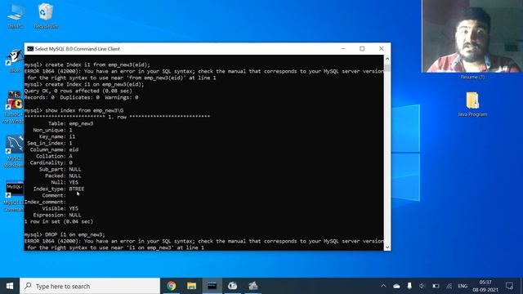Maximize the MySQL Command Line Client window
The image size is (523, 294).
tap(362, 49)
